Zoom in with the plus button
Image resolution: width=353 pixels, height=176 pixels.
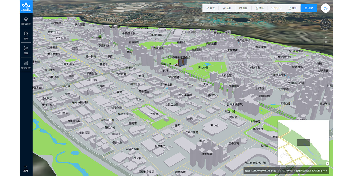click(x=326, y=37)
